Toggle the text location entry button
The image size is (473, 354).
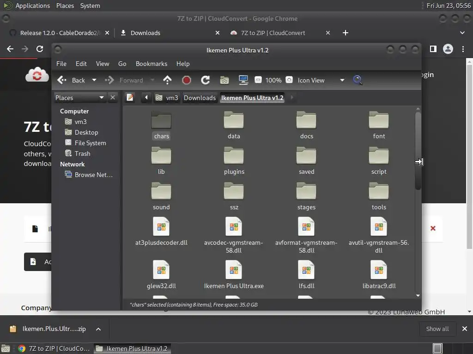point(130,98)
